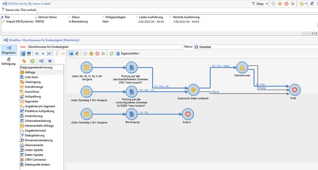Select the targeting activities palette tab

(24, 61)
